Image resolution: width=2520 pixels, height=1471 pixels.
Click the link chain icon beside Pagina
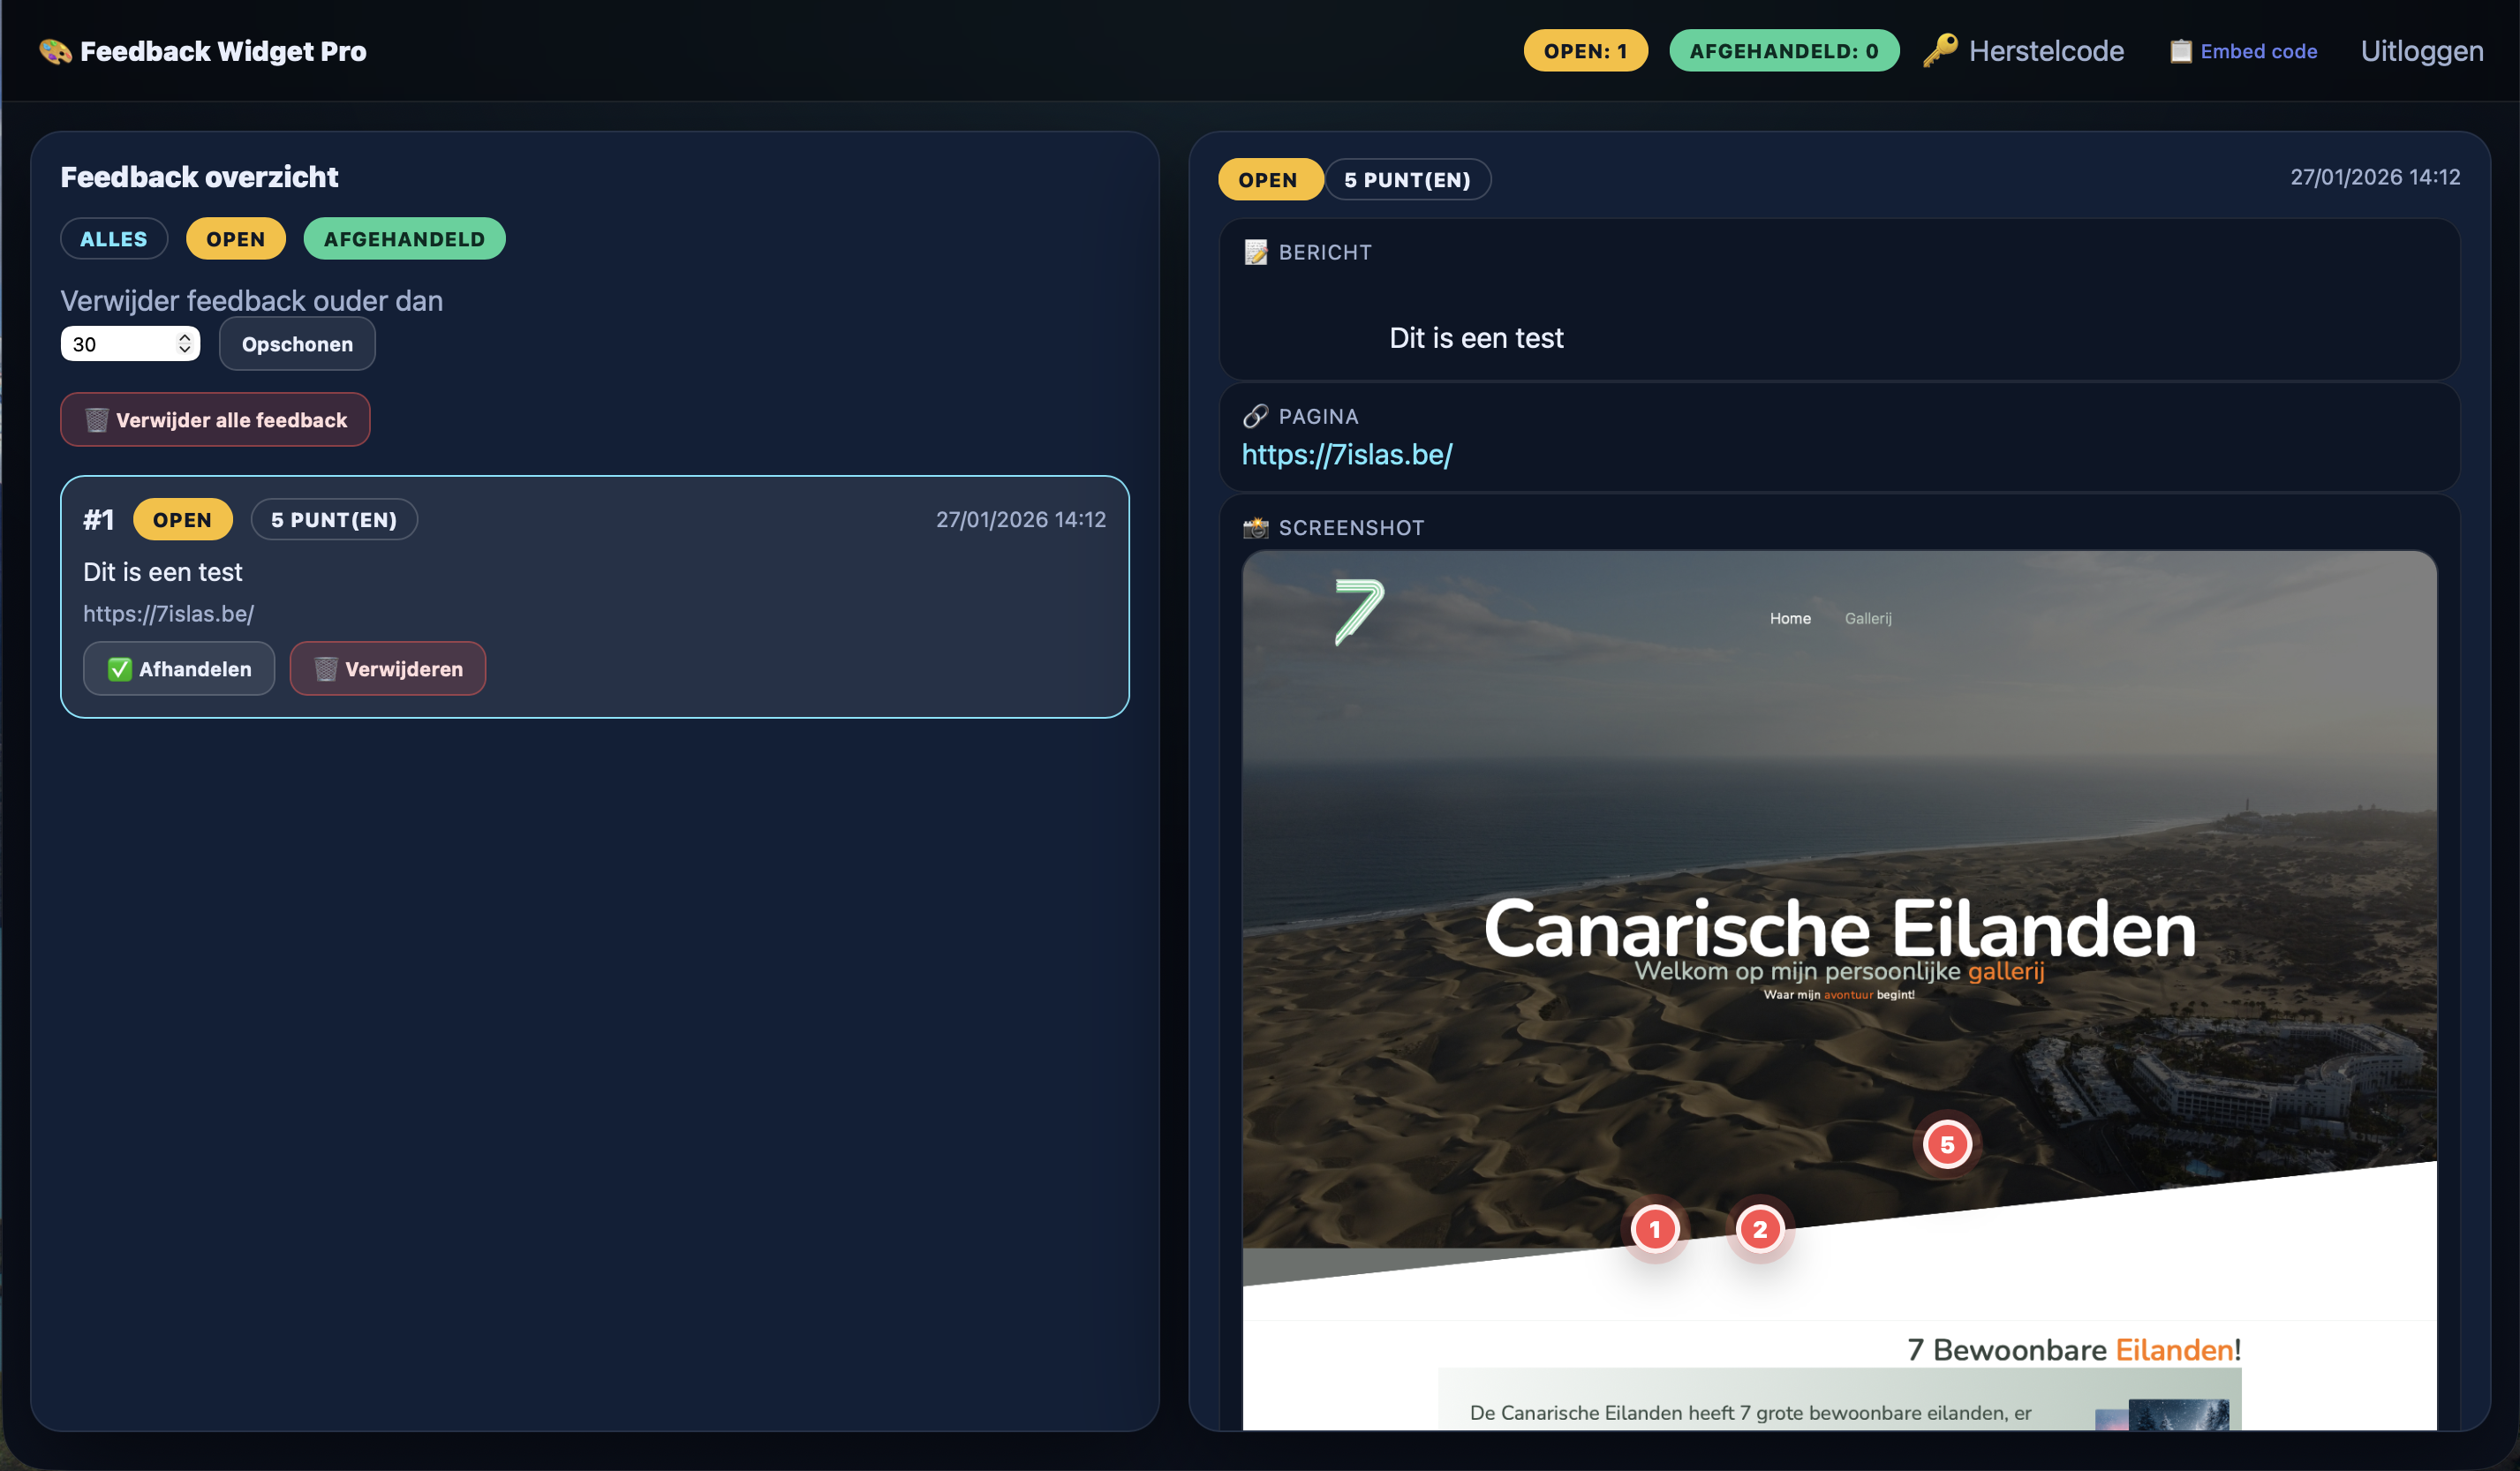(1255, 416)
